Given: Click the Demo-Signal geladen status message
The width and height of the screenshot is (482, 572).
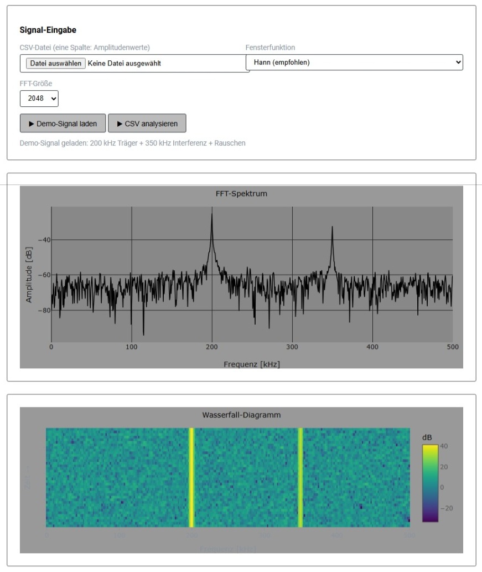Looking at the screenshot, I should point(132,143).
